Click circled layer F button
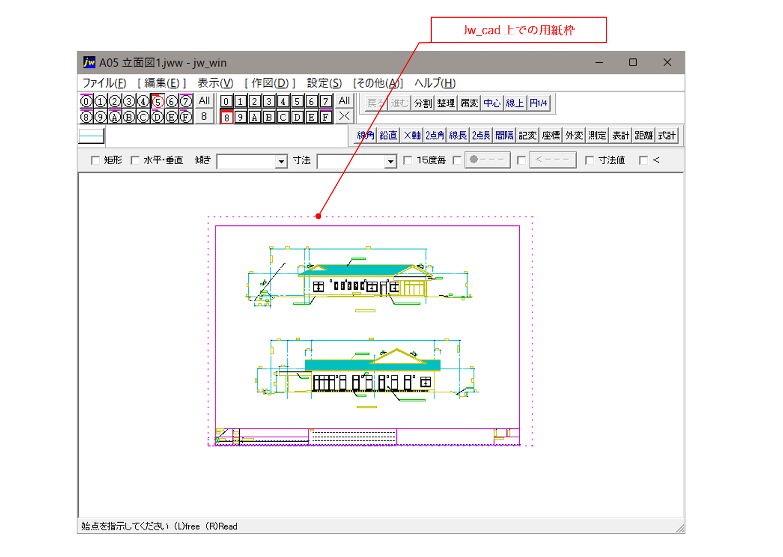This screenshot has width=783, height=557. click(x=186, y=117)
